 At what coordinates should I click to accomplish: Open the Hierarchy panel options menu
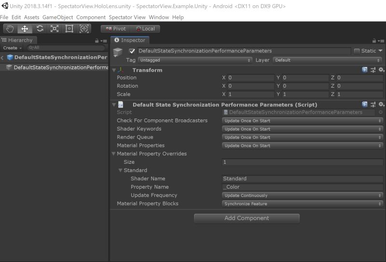[x=104, y=41]
